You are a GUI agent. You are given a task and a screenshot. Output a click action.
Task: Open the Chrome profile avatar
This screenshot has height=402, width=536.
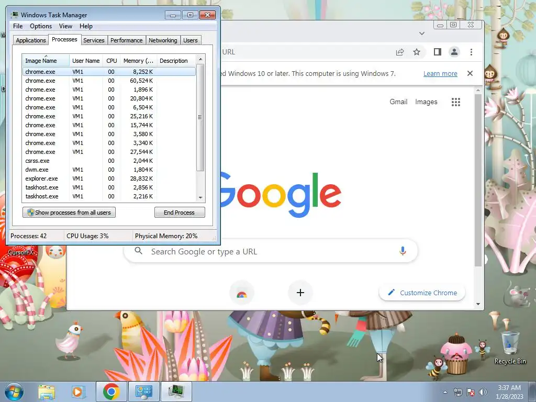454,52
